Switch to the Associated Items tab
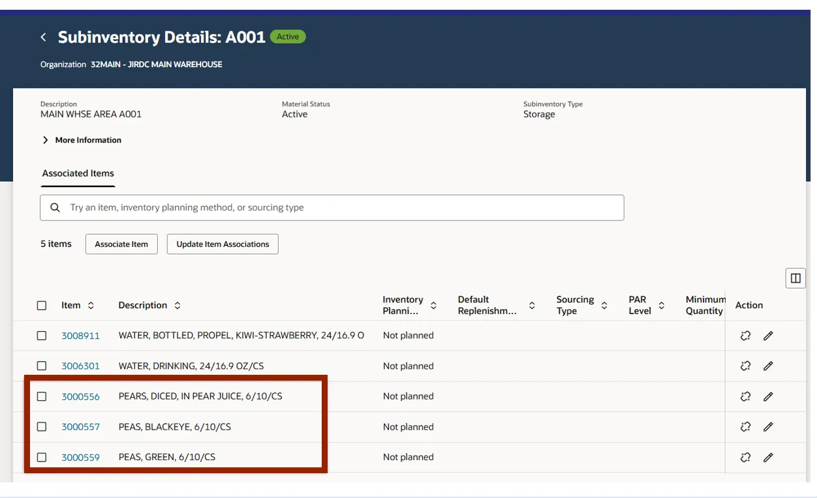Viewport: 821px width, 498px height. [78, 173]
